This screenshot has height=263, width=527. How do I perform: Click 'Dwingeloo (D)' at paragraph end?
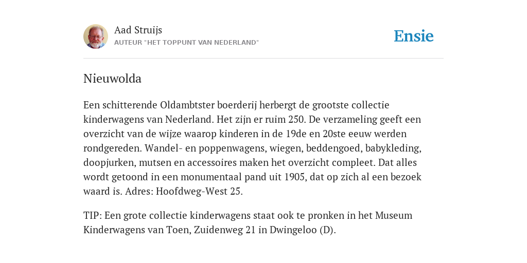click(x=302, y=230)
